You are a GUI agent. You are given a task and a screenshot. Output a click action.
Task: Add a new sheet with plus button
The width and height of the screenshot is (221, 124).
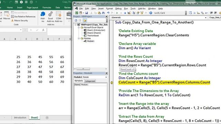click(x=47, y=117)
